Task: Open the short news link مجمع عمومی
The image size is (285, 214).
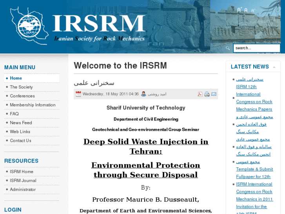Action: pyautogui.click(x=248, y=162)
